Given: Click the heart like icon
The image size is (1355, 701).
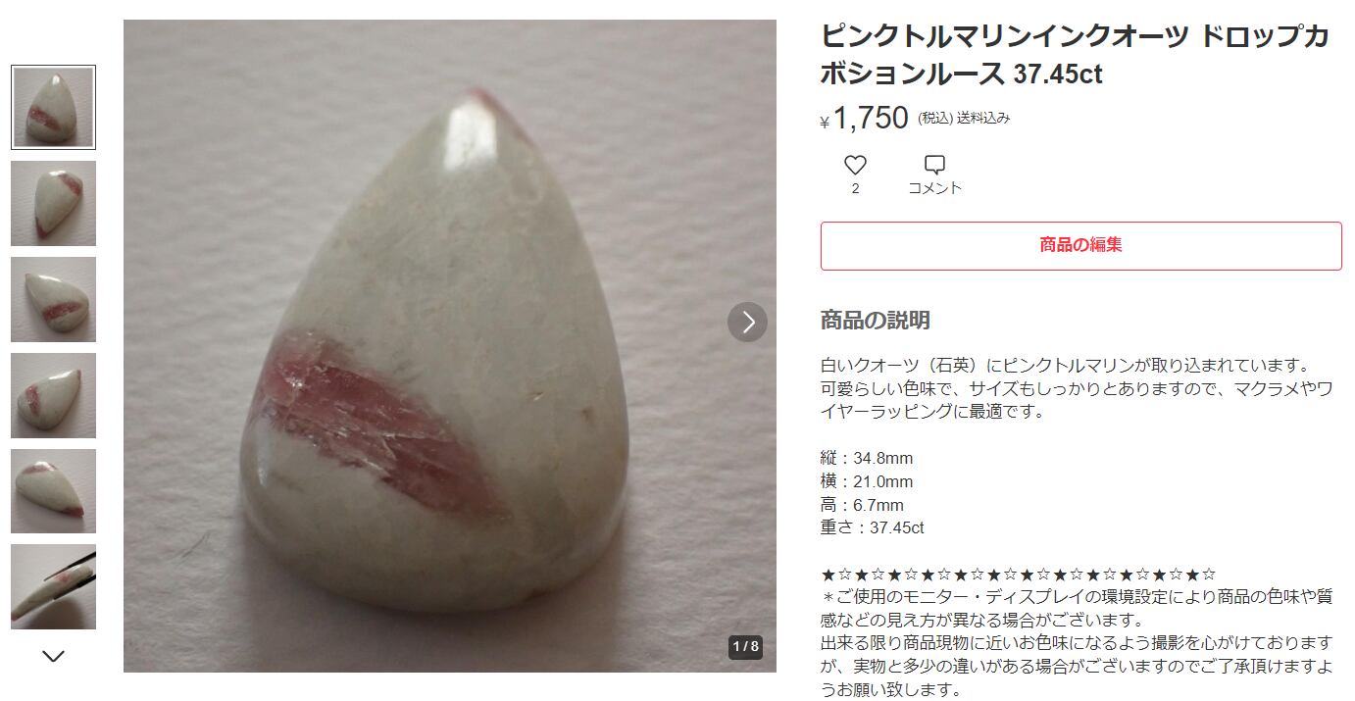Looking at the screenshot, I should (x=855, y=165).
